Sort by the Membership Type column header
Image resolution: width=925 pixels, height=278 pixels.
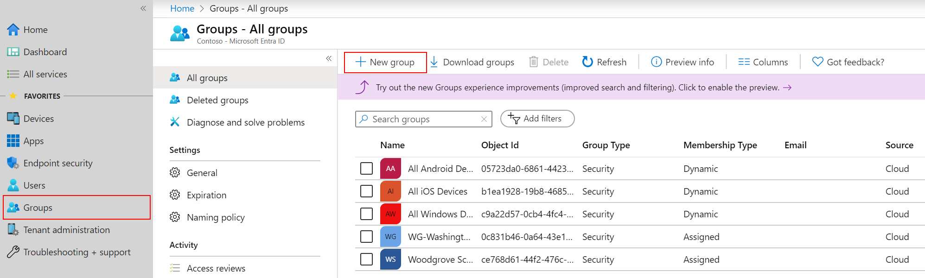click(720, 145)
